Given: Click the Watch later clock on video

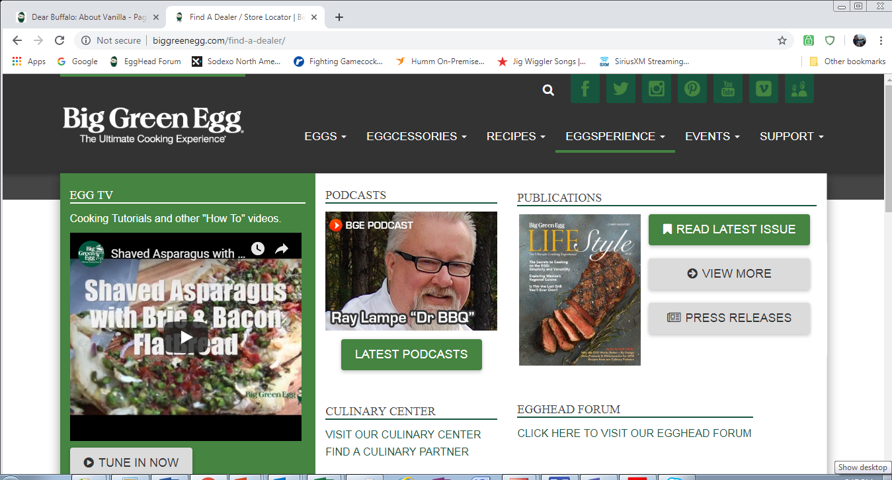Looking at the screenshot, I should tap(258, 249).
